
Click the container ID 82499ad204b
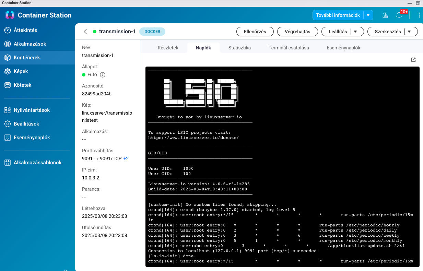tap(97, 94)
